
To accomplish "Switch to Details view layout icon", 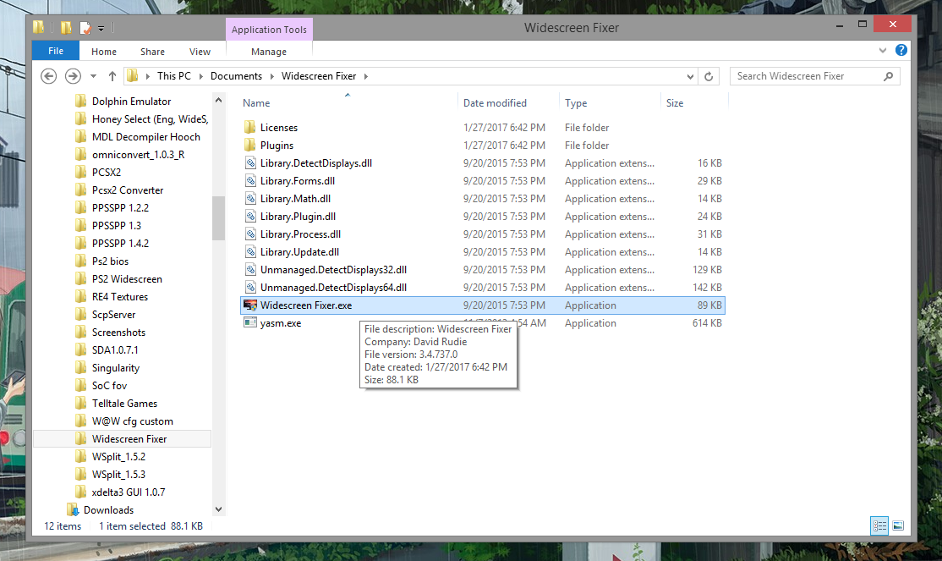I will (879, 526).
